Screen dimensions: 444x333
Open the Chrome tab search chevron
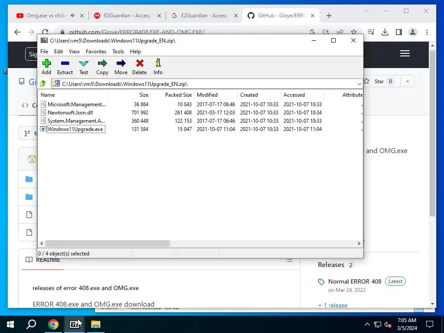(x=366, y=11)
